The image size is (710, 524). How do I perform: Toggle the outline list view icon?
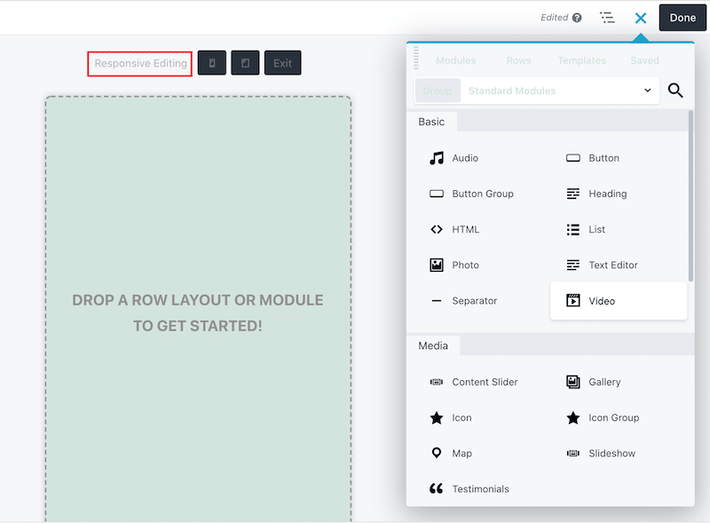point(608,17)
